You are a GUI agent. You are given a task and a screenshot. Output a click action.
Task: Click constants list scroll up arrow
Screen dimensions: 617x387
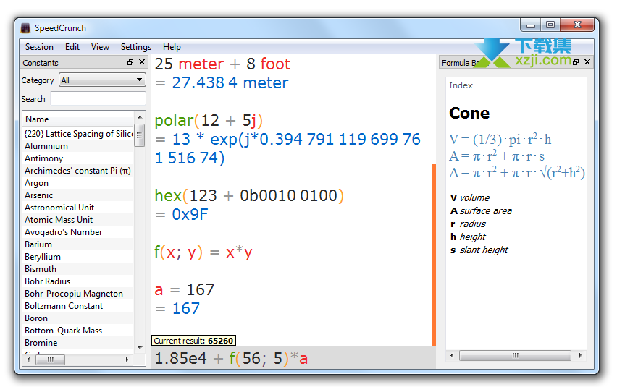[140, 117]
